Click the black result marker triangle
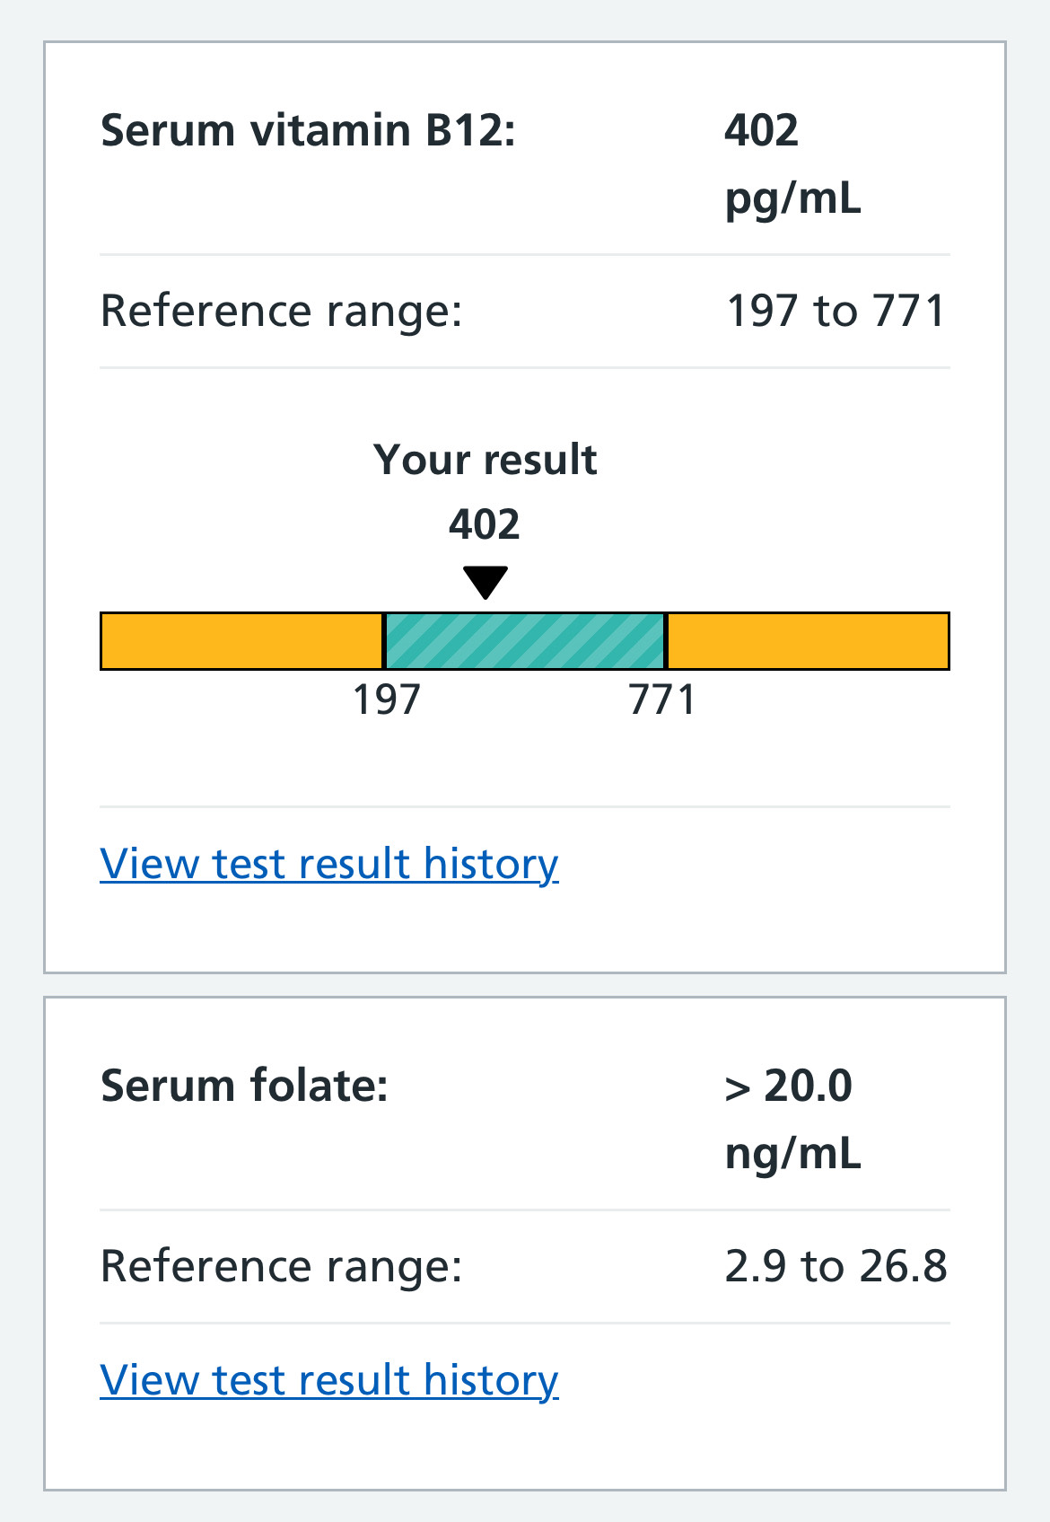 point(486,581)
